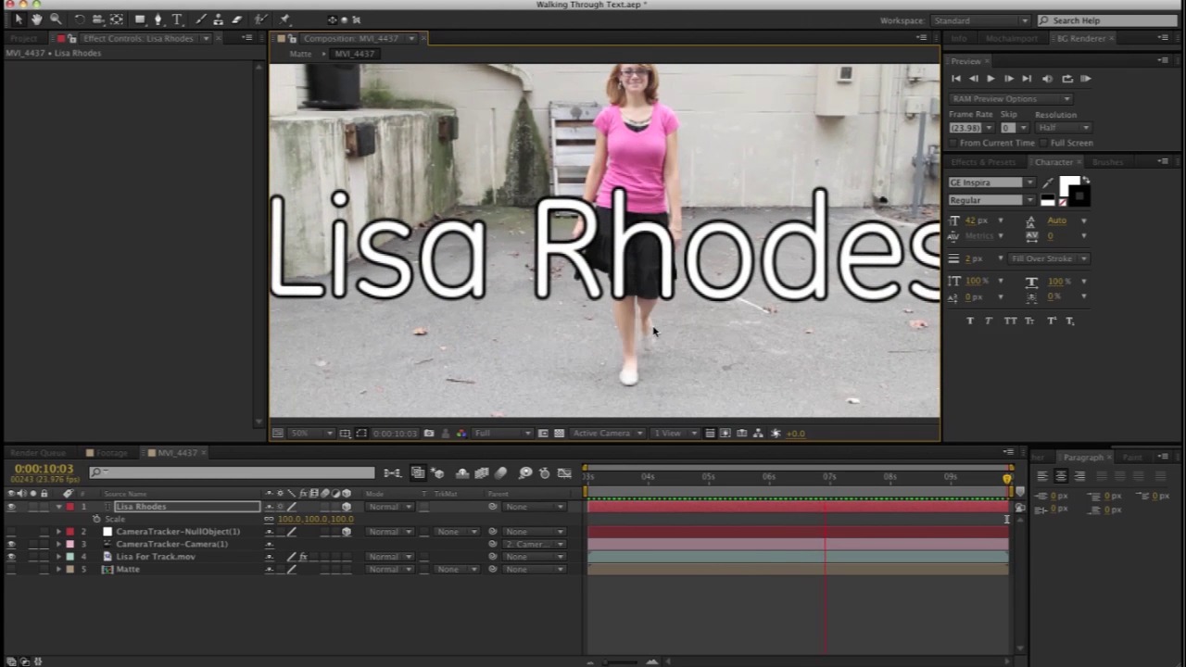Hide the Lisa Rhodes layer
This screenshot has height=667, width=1186.
[11, 507]
